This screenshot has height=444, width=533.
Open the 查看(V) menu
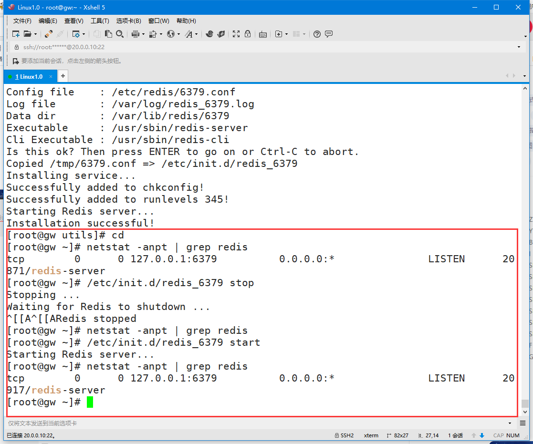point(74,21)
